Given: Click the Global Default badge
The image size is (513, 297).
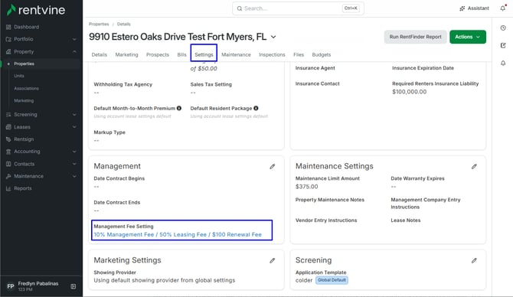Looking at the screenshot, I should 332,280.
